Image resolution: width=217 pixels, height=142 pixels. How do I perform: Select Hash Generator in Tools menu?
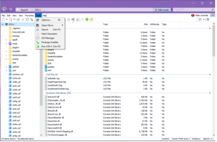tap(50, 34)
